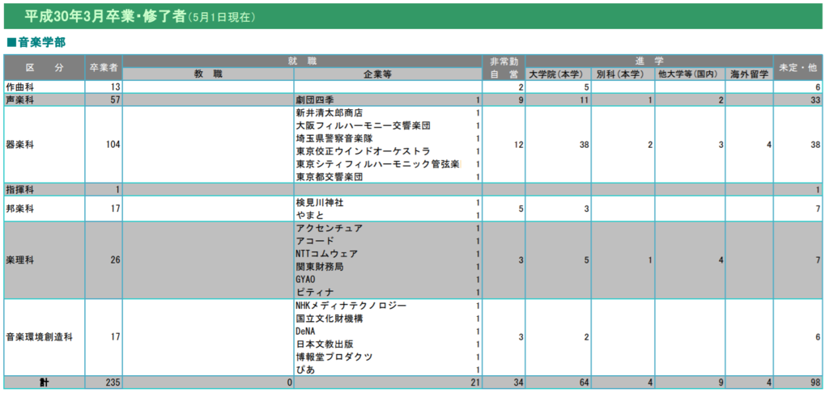The image size is (829, 397).
Task: Select the 日本文教出版 entry
Action: pyautogui.click(x=325, y=344)
